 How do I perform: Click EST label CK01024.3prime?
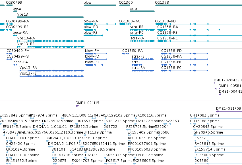(20, 149)
